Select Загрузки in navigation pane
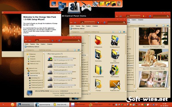172x107 pixels. click(33, 59)
